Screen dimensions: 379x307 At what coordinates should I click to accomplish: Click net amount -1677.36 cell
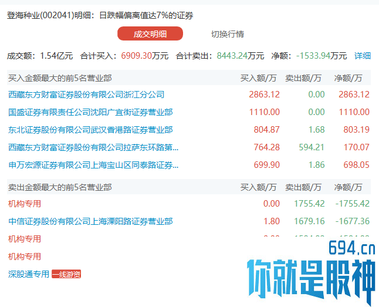353,221
